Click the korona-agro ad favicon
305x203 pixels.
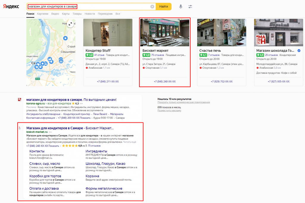pyautogui.click(x=20, y=100)
